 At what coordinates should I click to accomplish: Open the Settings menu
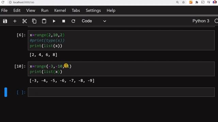93,11
